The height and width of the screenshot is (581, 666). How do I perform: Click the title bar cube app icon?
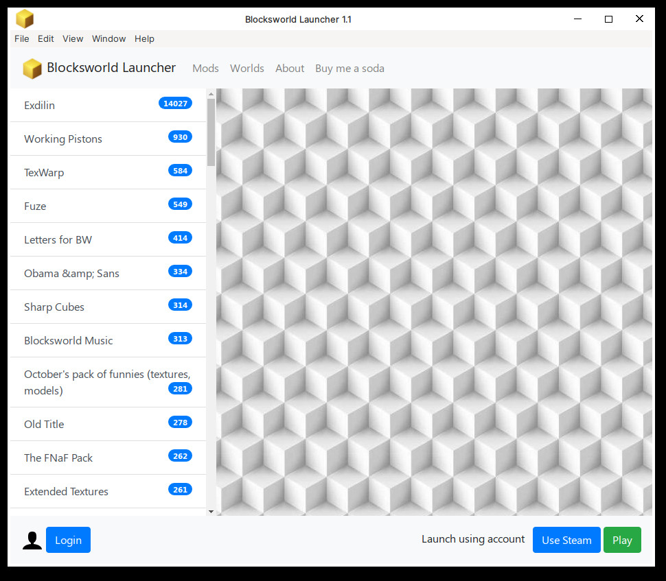tap(25, 19)
